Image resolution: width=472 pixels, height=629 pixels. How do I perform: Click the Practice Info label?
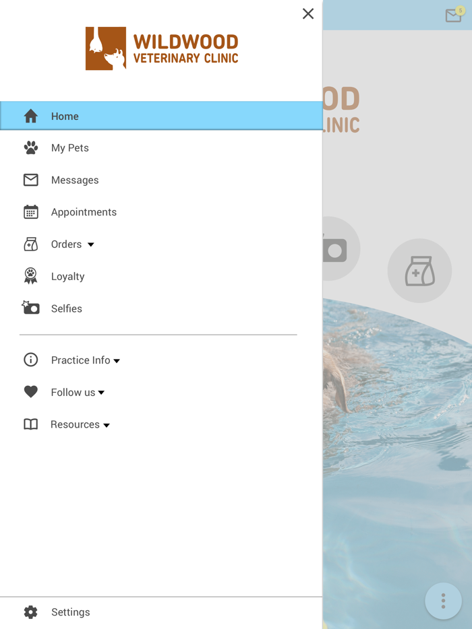click(x=80, y=360)
